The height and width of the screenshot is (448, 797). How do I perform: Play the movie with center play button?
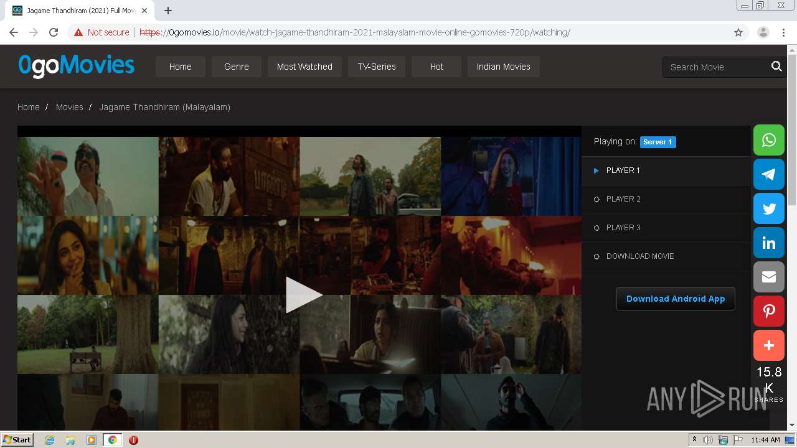(303, 295)
